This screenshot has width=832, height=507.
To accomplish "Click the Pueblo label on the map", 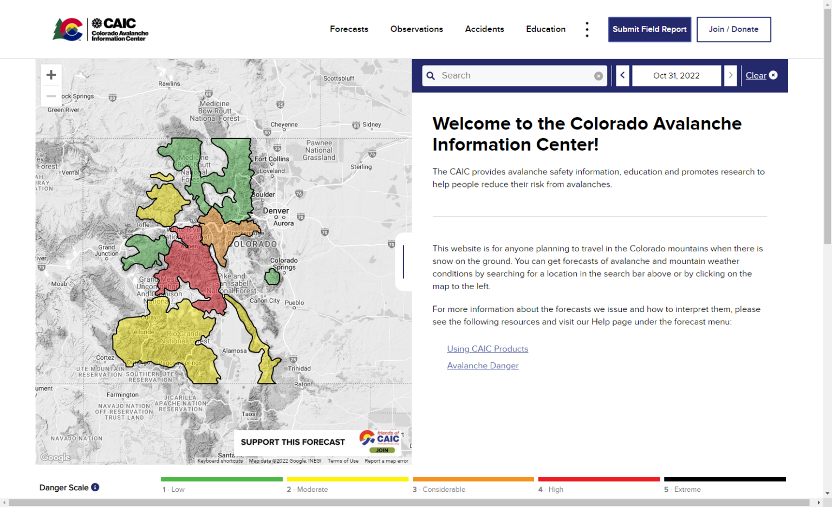I will coord(294,303).
